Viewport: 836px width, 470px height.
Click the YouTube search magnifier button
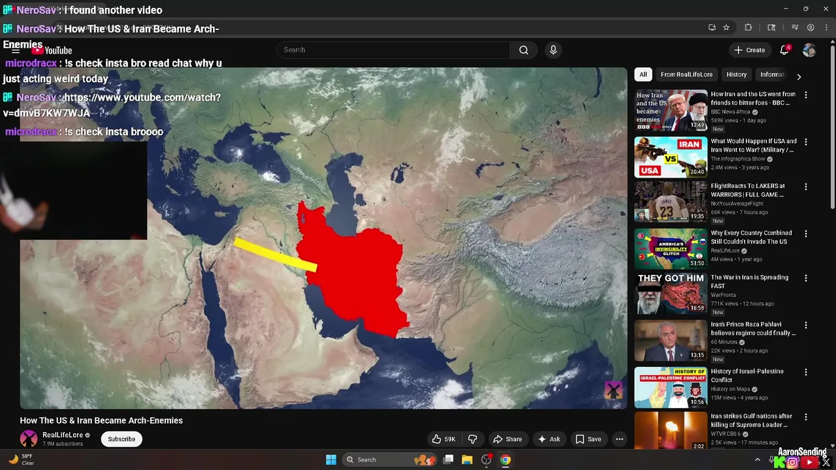pos(524,50)
